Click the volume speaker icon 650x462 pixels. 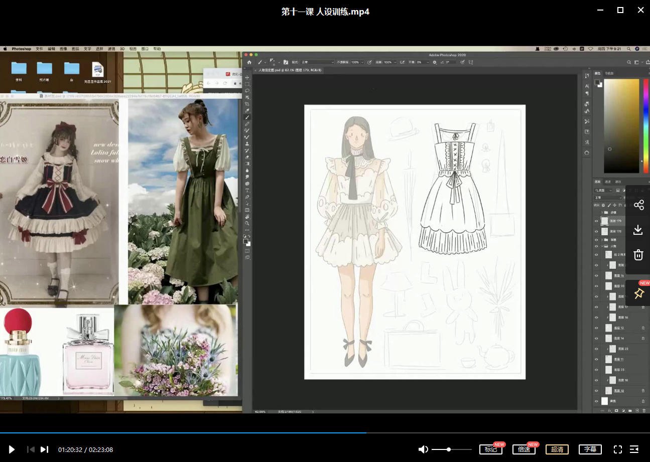click(424, 449)
